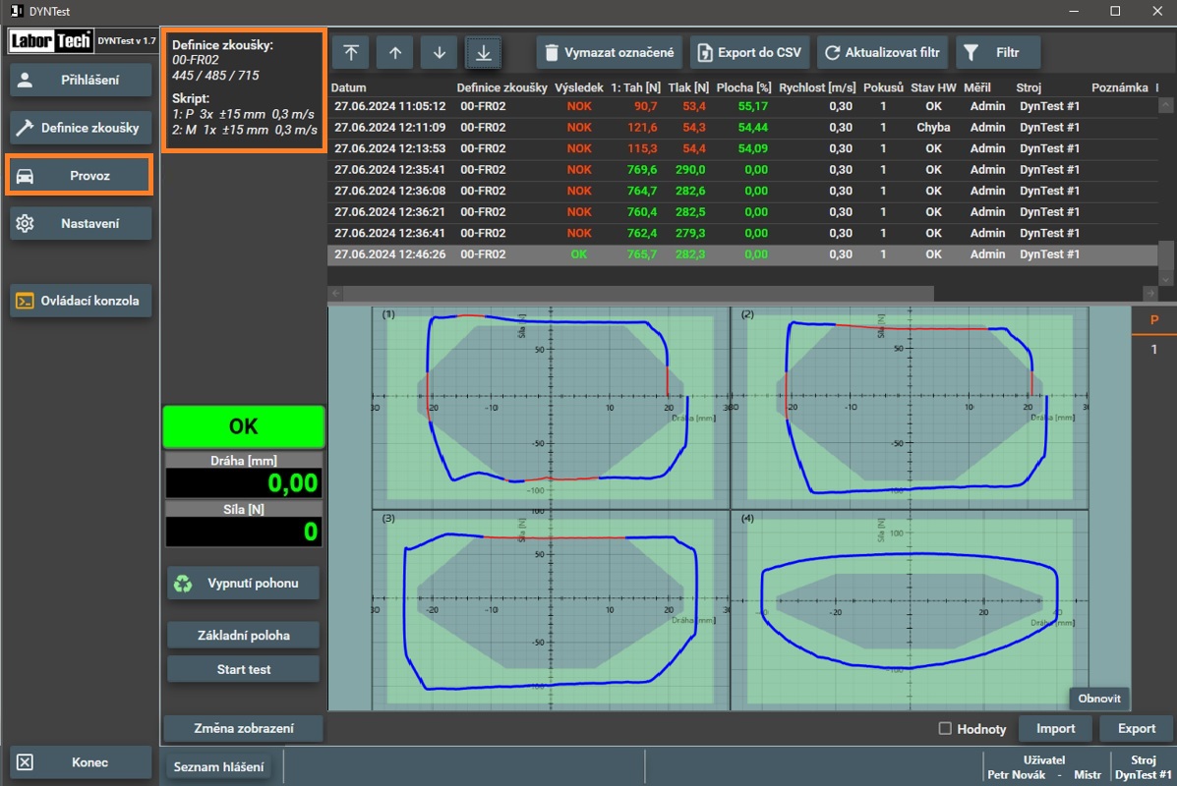Click the Síla [N] value display

click(243, 532)
